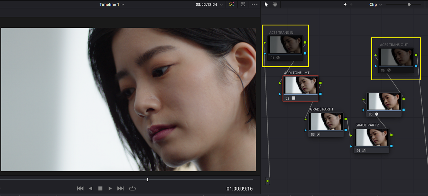Click the green source input node dot
This screenshot has height=196, width=428.
click(267, 181)
